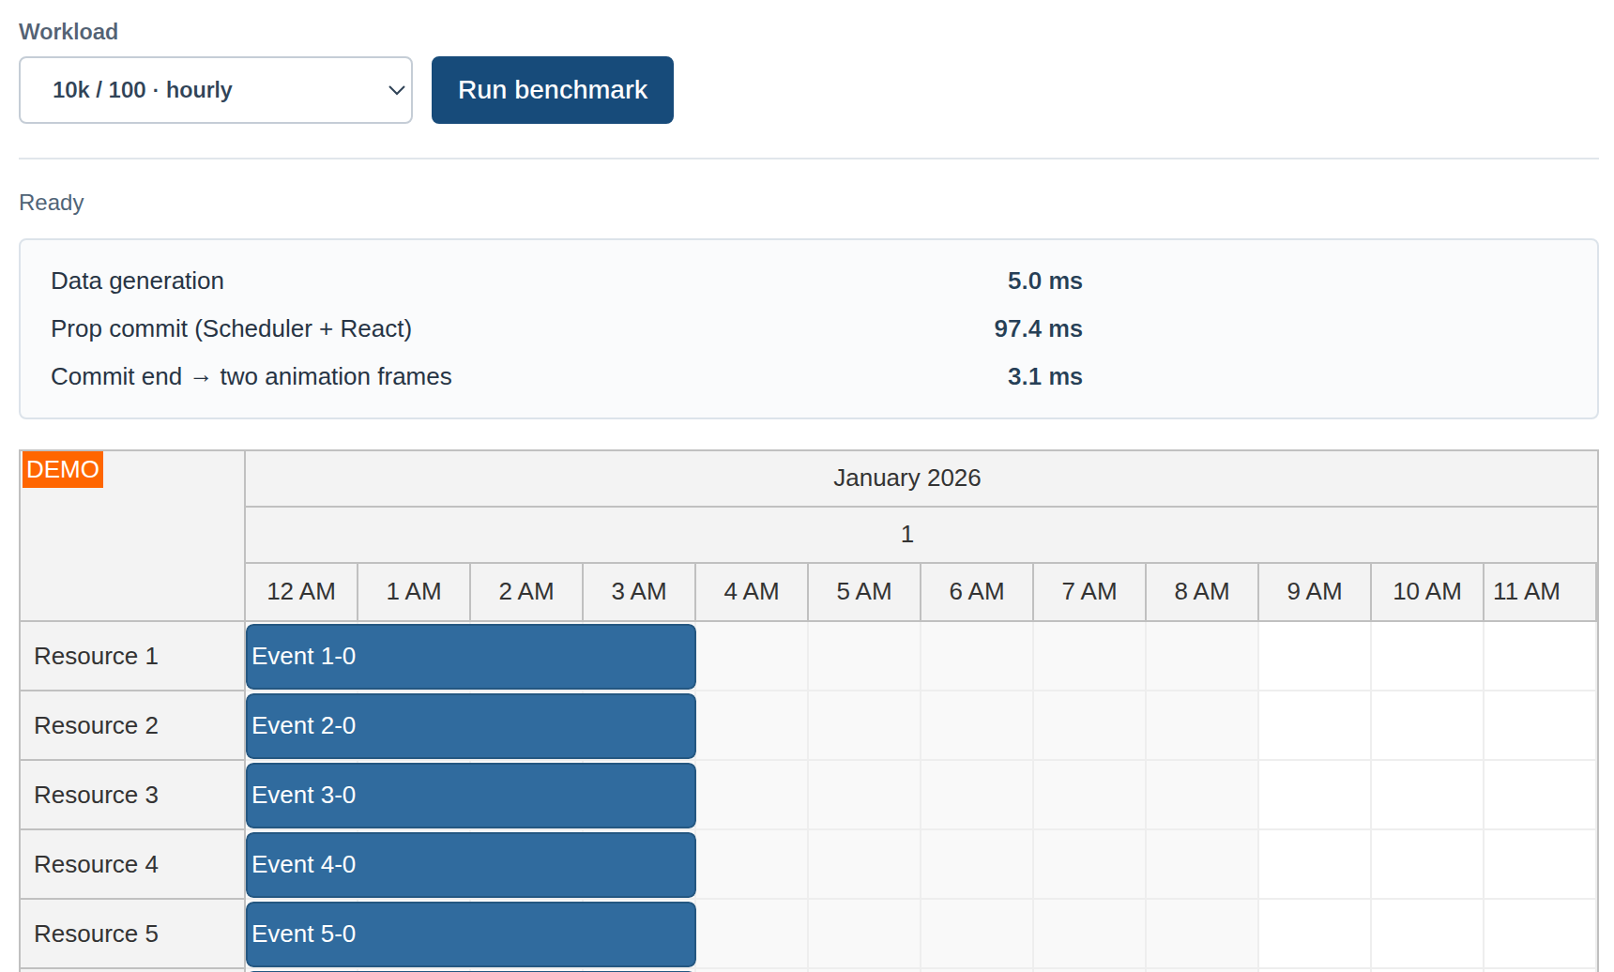Click the 7 AM time header
The height and width of the screenshot is (972, 1614).
coord(1089,592)
